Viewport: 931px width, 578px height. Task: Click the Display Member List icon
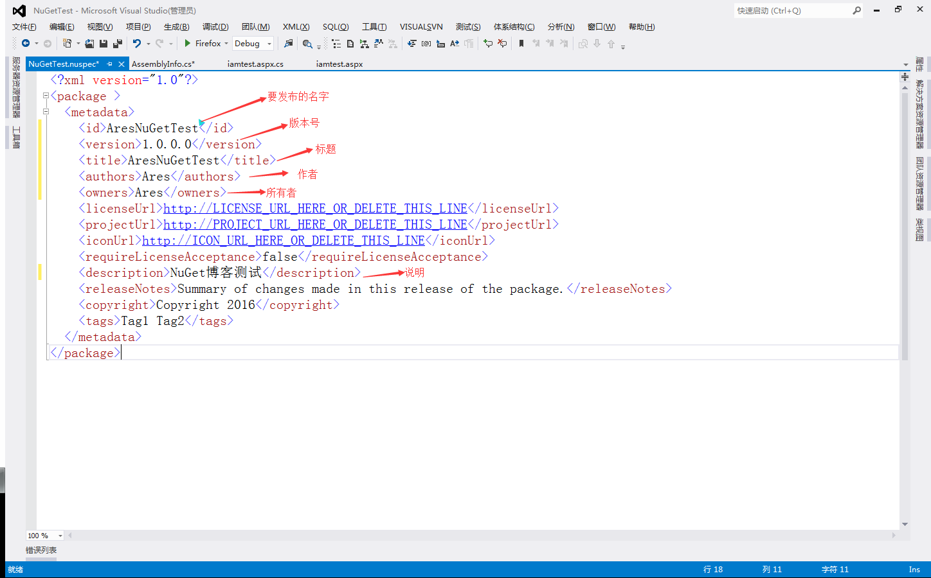411,44
